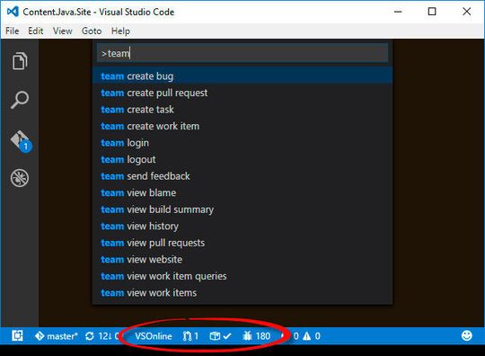Open the Help menu
Viewport: 485px width, 356px height.
point(120,31)
